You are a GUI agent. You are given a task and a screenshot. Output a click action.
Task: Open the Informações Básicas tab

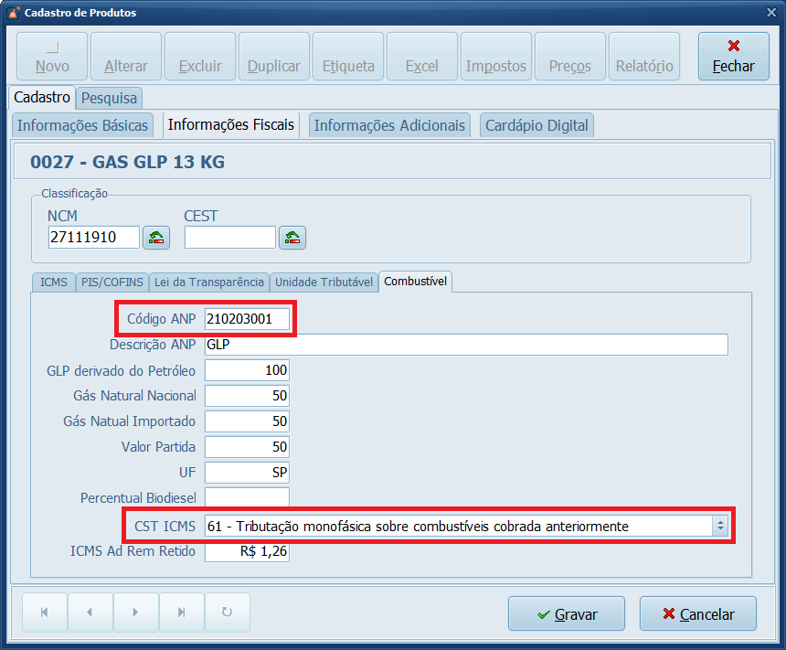(x=82, y=125)
